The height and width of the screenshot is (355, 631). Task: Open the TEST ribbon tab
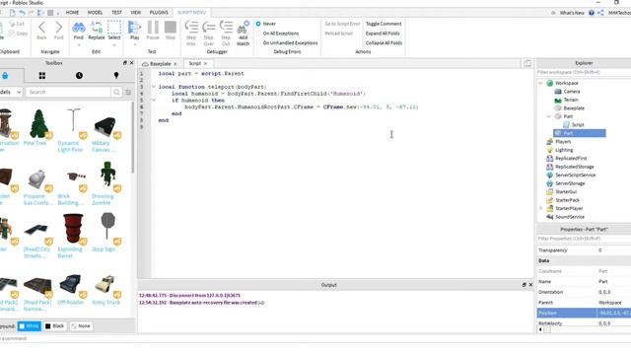[x=116, y=13]
